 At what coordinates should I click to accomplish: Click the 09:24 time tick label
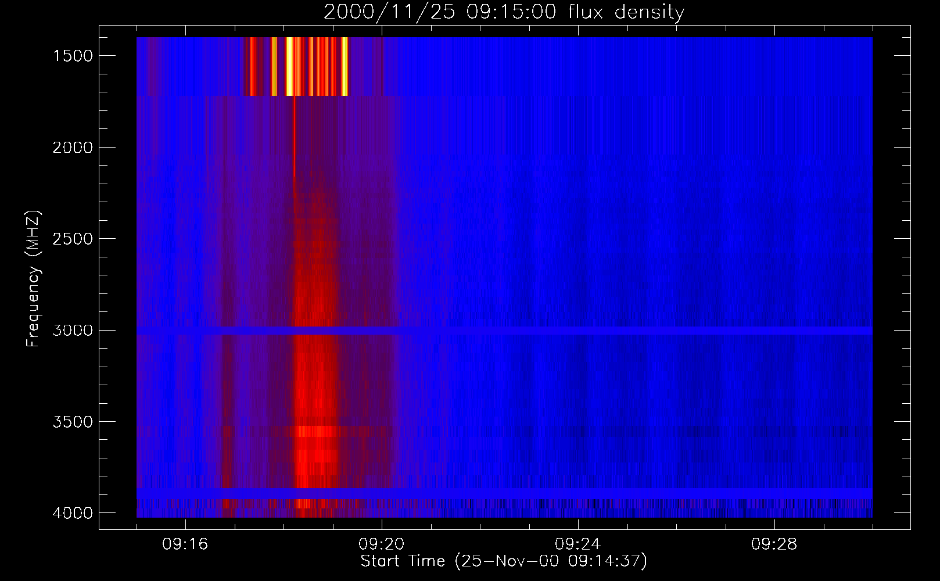[578, 544]
